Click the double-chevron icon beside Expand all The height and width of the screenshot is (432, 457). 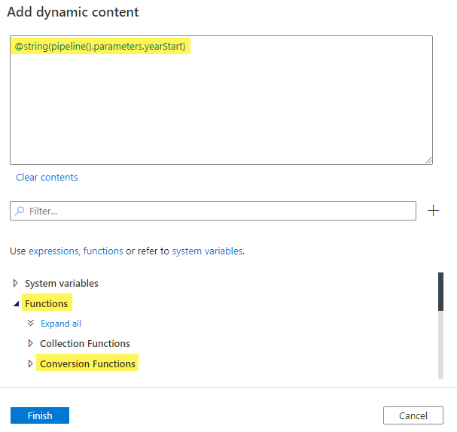[x=31, y=324]
